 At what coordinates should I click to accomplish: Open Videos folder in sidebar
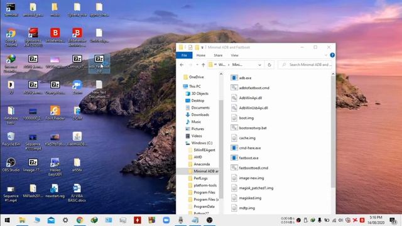(x=194, y=136)
